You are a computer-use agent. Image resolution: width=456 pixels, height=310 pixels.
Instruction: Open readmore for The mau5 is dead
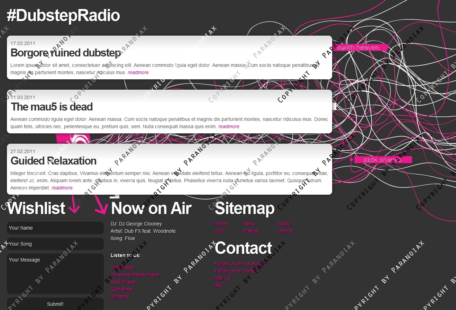coord(229,127)
